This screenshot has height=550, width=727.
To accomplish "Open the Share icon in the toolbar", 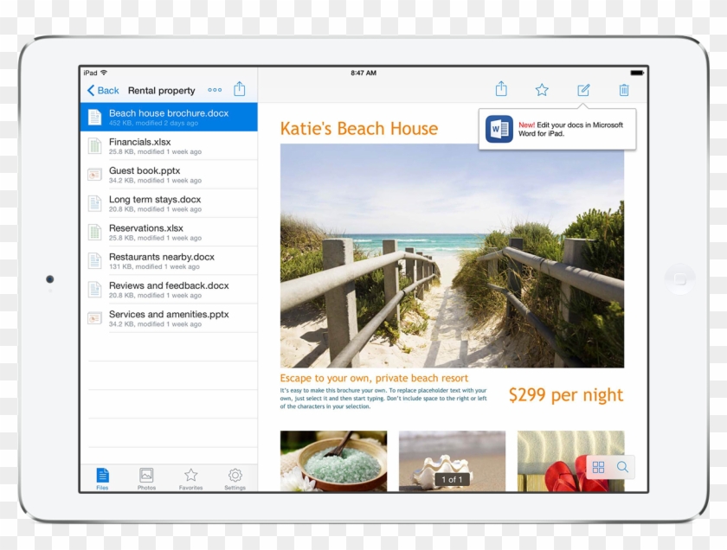I will coord(501,88).
